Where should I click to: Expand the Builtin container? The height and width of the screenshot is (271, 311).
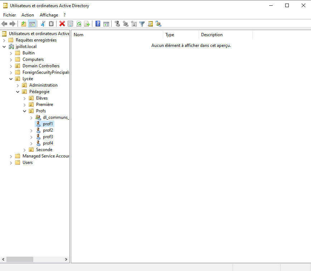pos(11,53)
